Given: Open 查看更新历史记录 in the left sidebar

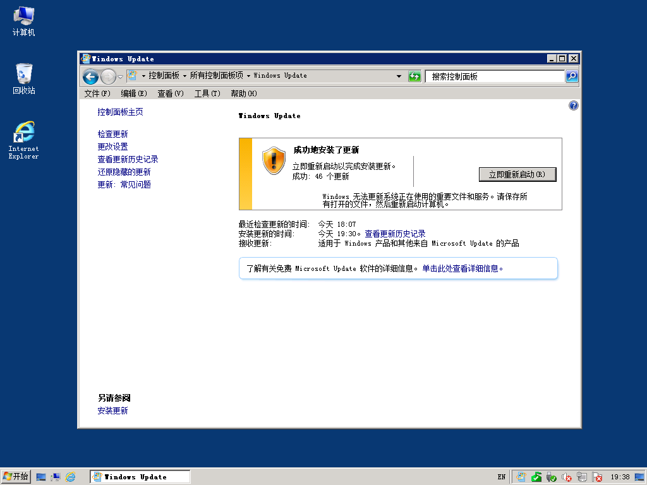Looking at the screenshot, I should (x=128, y=159).
